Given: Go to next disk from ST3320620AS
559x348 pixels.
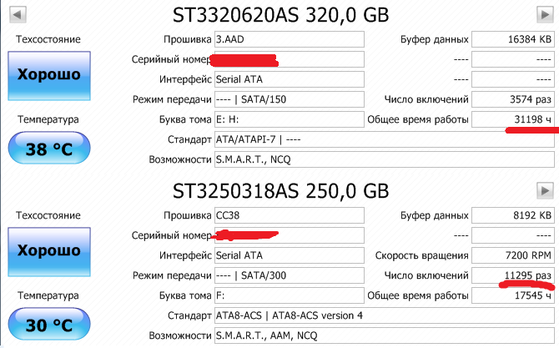Looking at the screenshot, I should coord(545,15).
